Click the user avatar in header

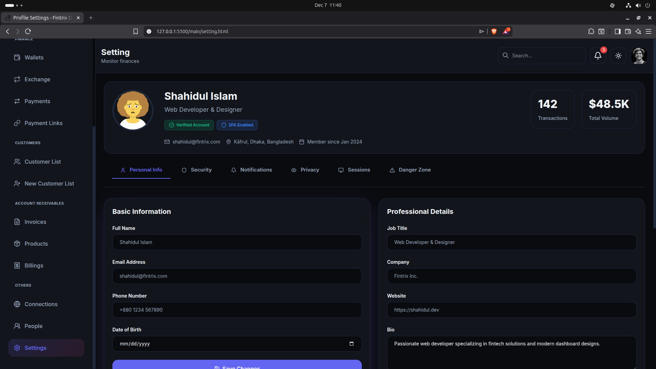pyautogui.click(x=639, y=56)
